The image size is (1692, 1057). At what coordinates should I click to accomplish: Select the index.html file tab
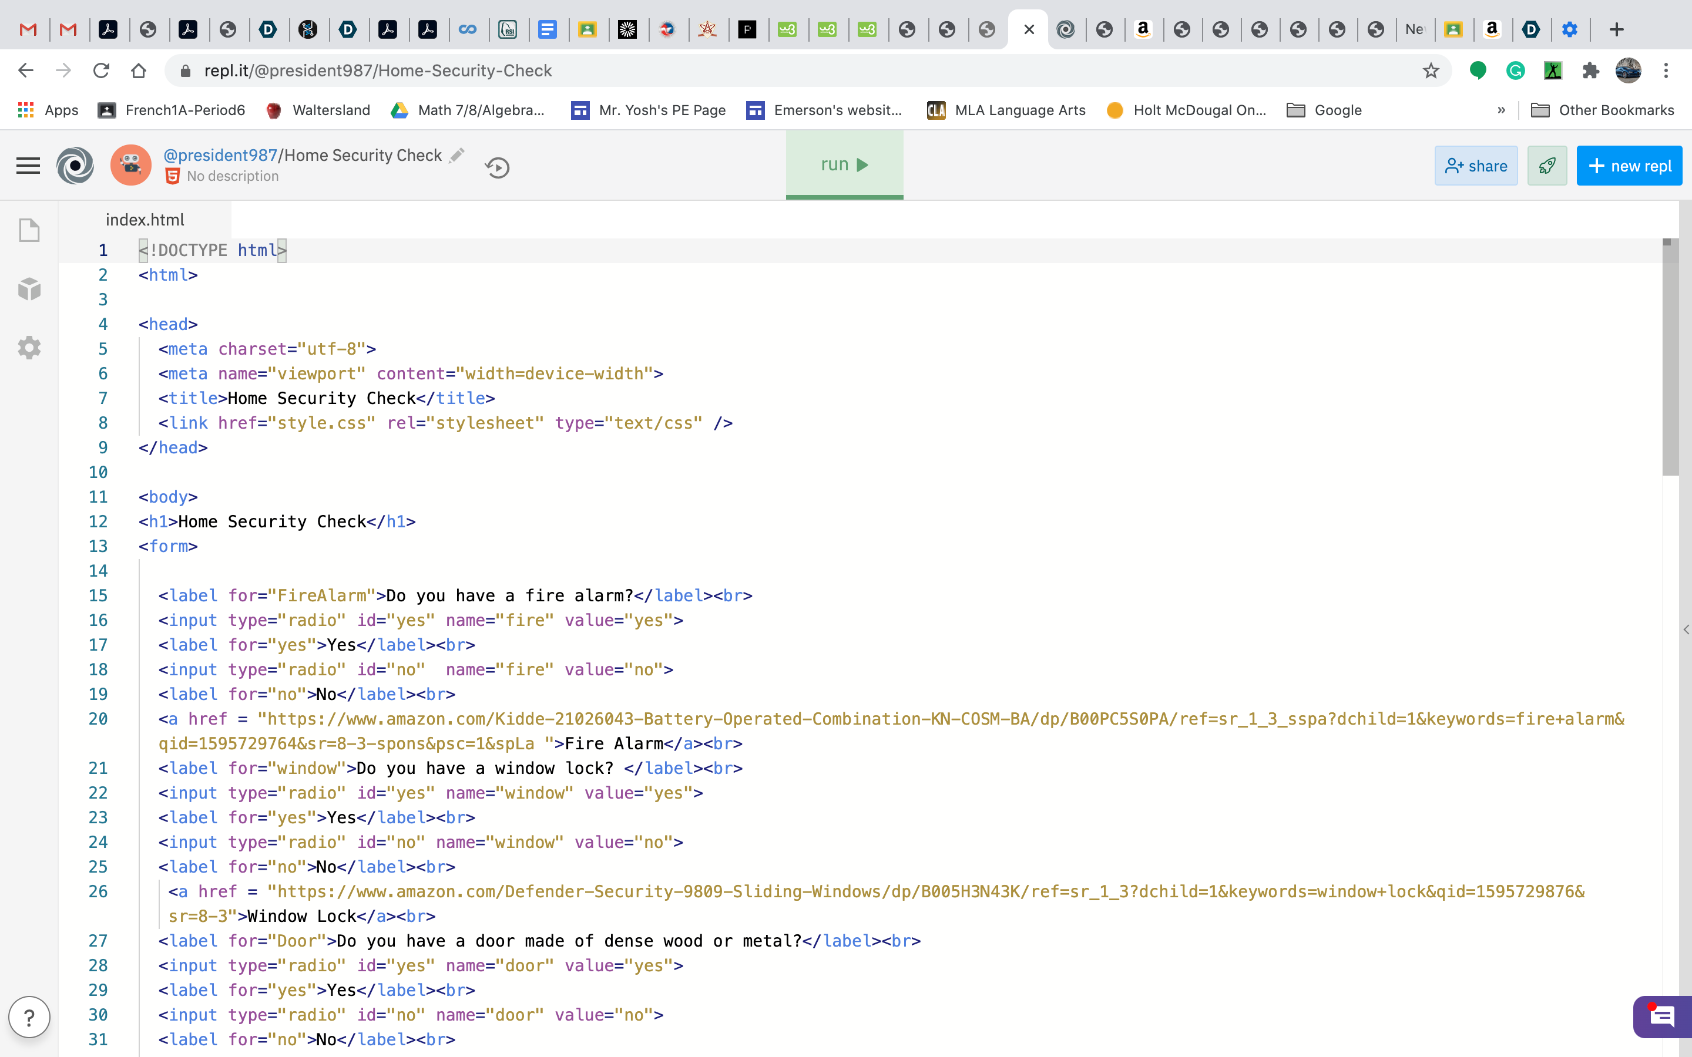(145, 220)
